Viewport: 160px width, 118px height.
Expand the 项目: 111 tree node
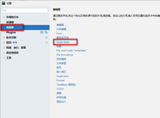(4, 43)
